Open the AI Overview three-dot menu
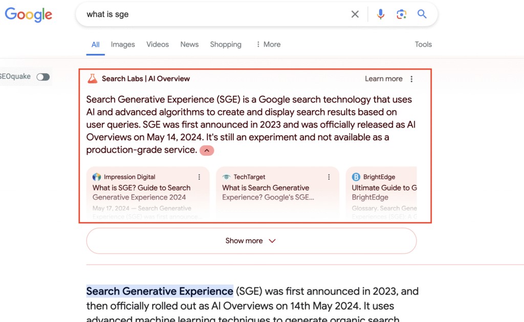 tap(412, 78)
